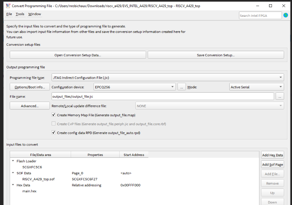292x205 pixels.
Task: Click the File name text field
Action: coord(163,96)
